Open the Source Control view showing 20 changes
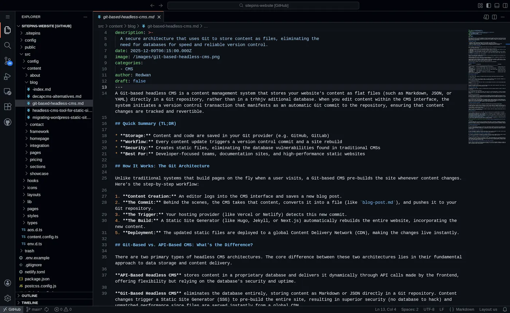The width and height of the screenshot is (510, 313). pyautogui.click(x=7, y=61)
